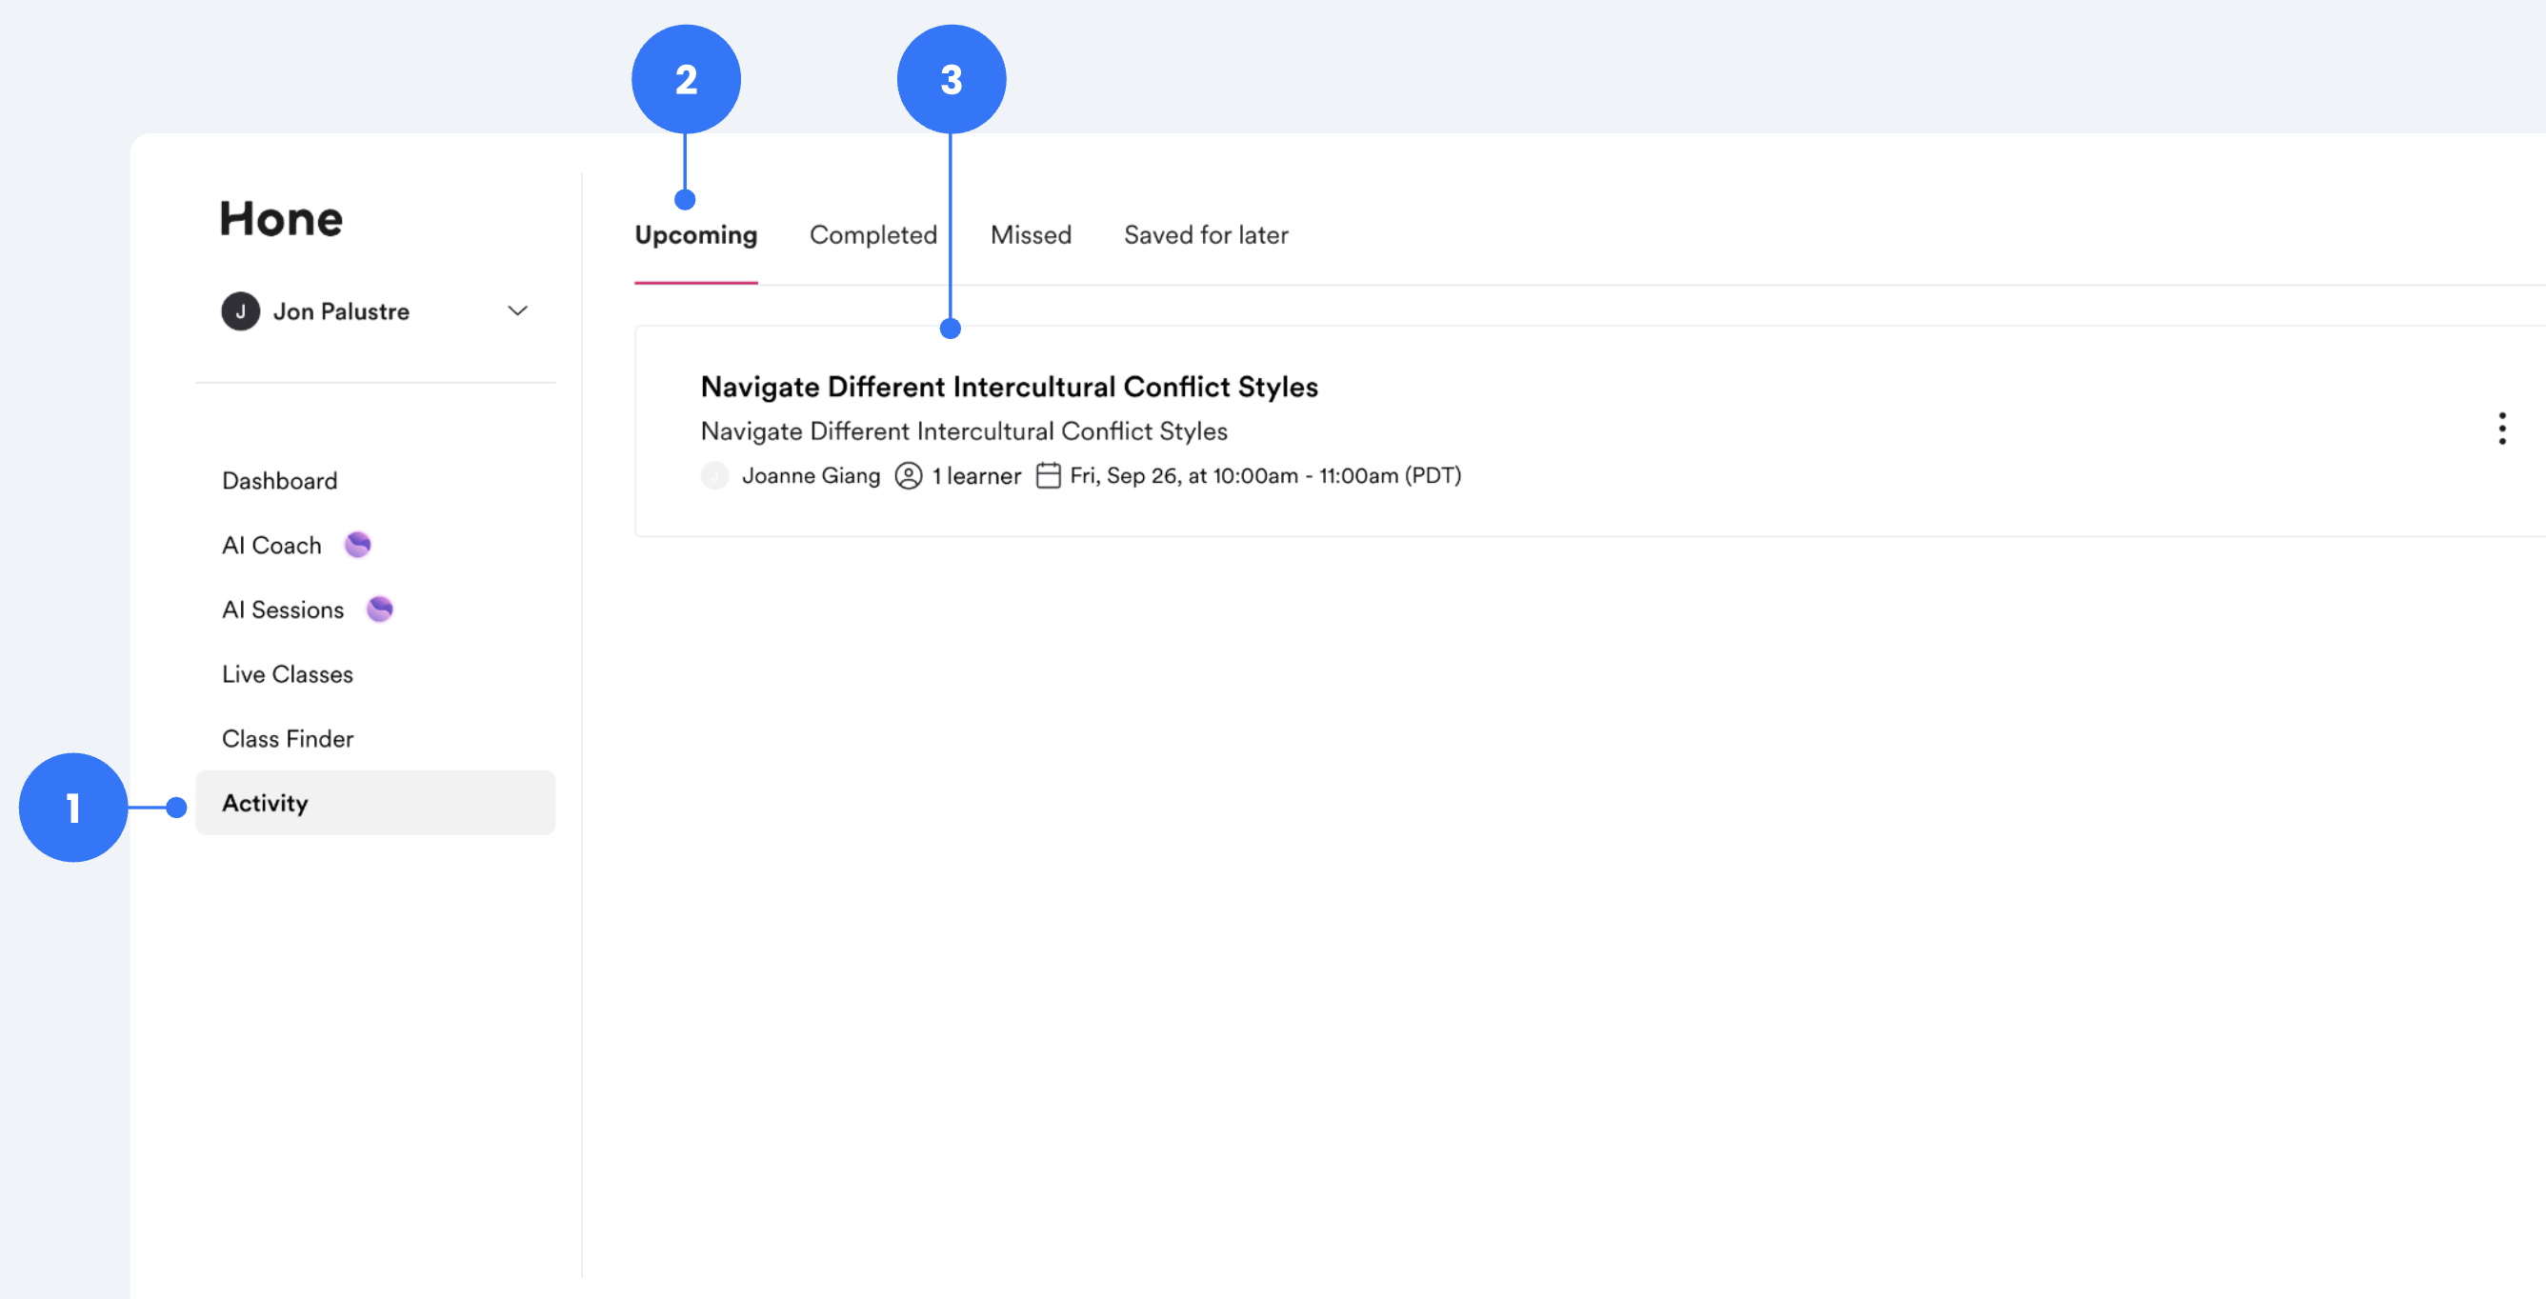Viewport: 2546px width, 1299px height.
Task: Go to AI Sessions
Action: [283, 610]
